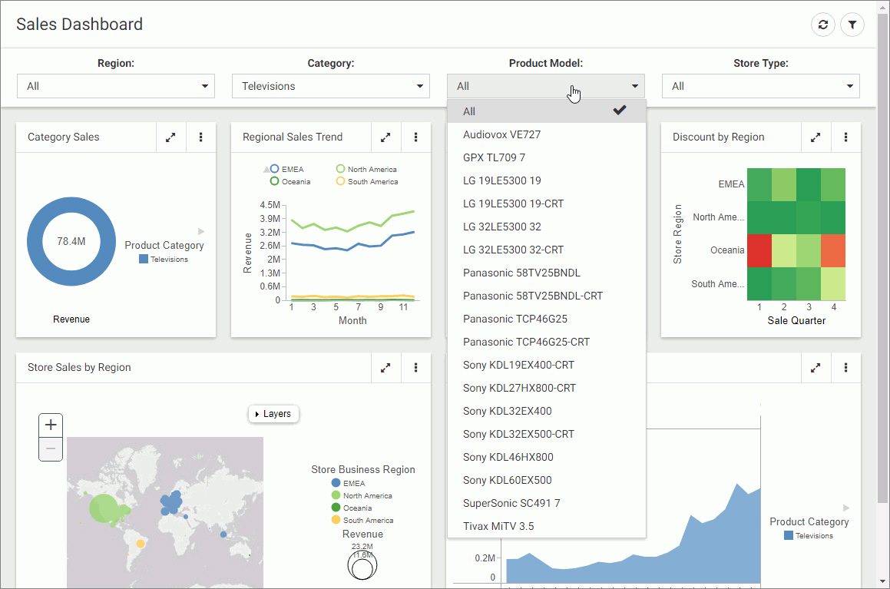The height and width of the screenshot is (589, 890).
Task: Open Category Sales panel options menu
Action: tap(201, 137)
